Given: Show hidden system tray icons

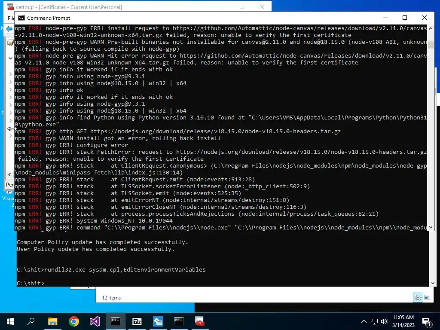Looking at the screenshot, I should pyautogui.click(x=364, y=321).
